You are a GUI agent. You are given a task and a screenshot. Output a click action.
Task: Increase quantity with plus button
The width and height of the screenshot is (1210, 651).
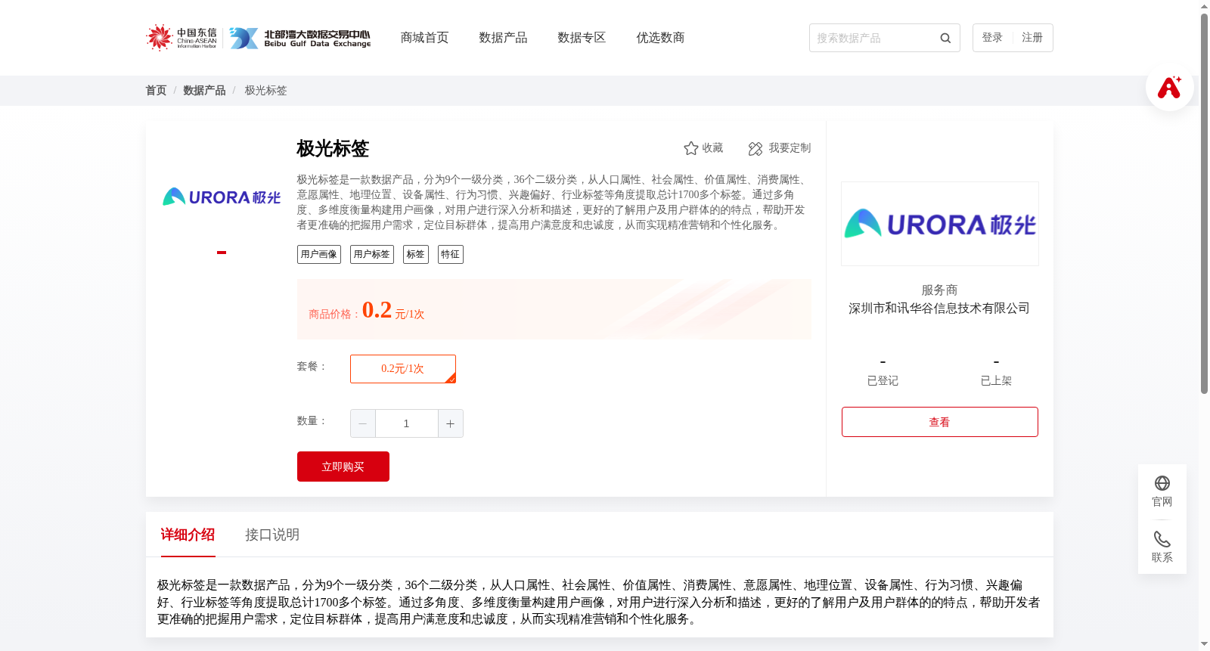(451, 423)
